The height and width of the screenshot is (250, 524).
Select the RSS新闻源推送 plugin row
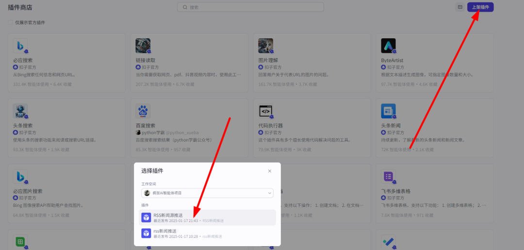[207, 218]
